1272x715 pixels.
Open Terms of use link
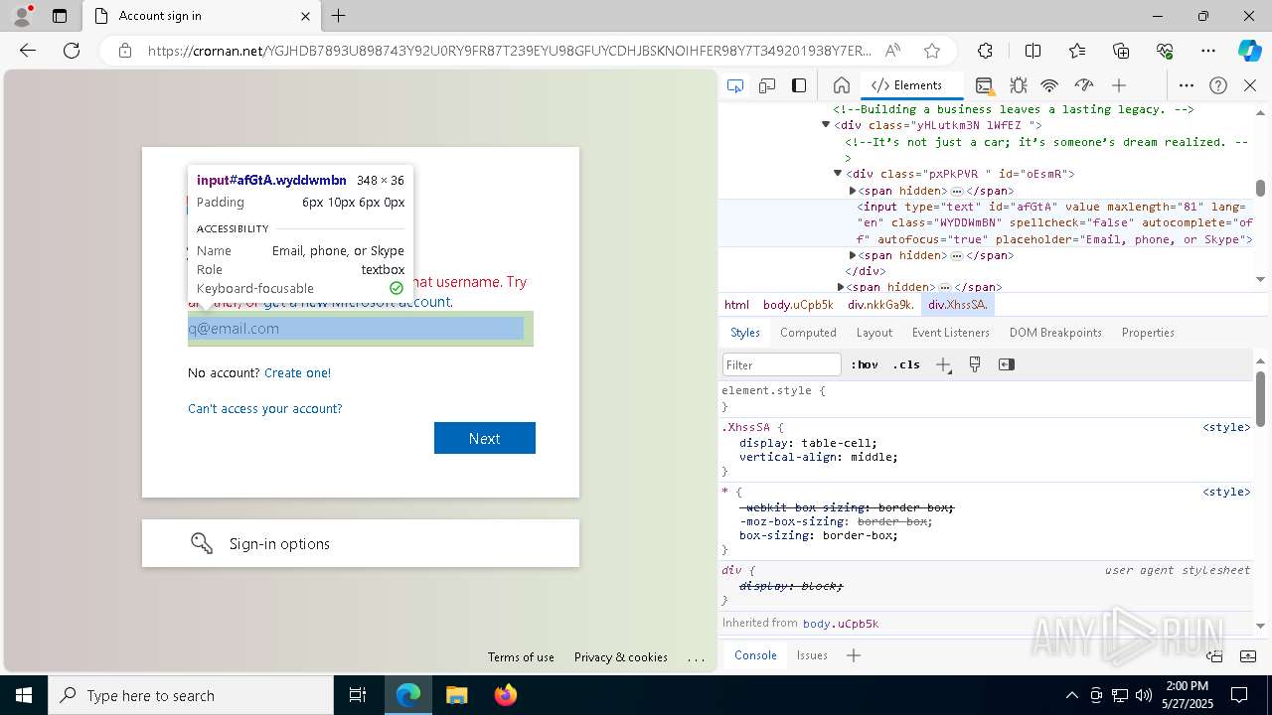(521, 657)
